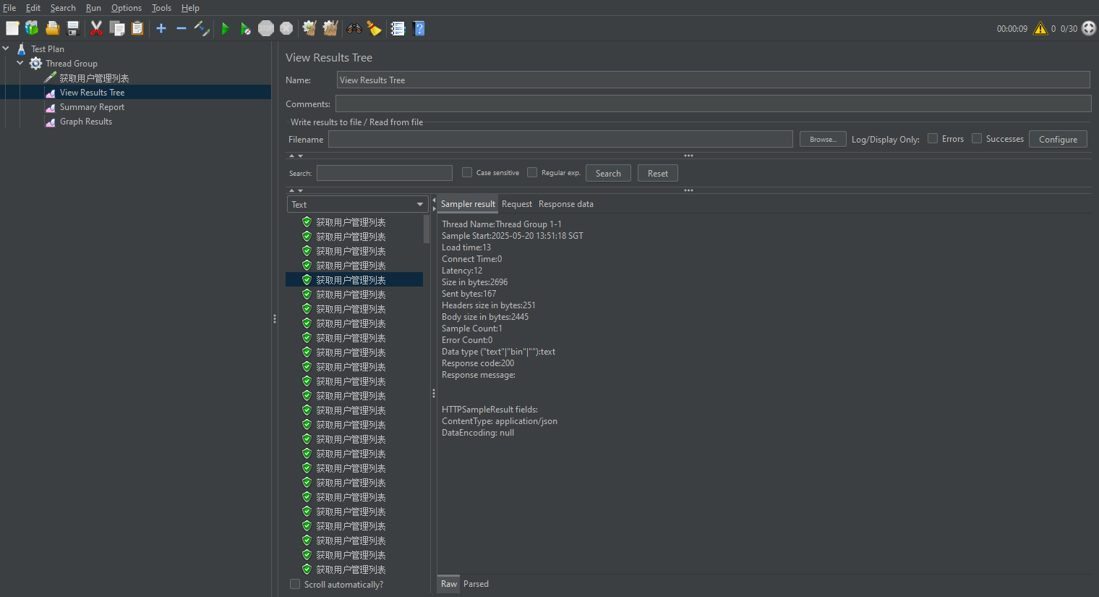Expand all nodes with plus icon
Viewport: 1099px width, 597px height.
[x=161, y=28]
